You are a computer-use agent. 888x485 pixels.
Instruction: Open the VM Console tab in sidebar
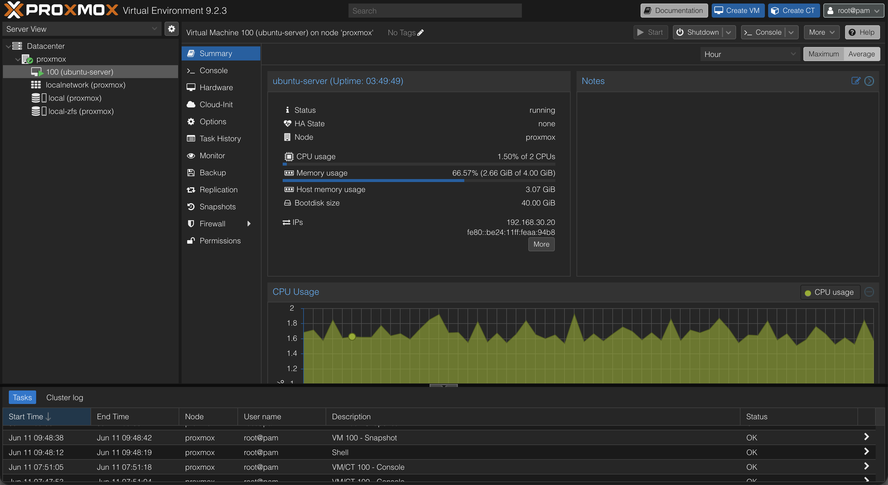221,70
